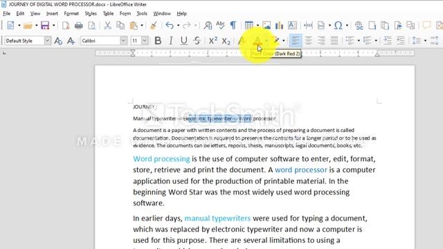Image resolution: width=443 pixels, height=249 pixels.
Task: Open the Insert menu
Action: click(x=52, y=14)
